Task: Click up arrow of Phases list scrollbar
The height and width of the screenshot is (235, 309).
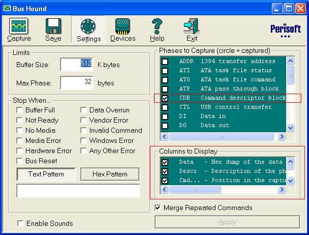Action: (290, 61)
